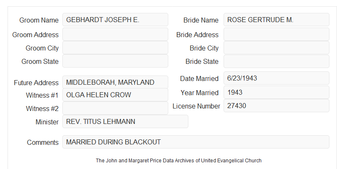Click the License Number label

coord(196,106)
